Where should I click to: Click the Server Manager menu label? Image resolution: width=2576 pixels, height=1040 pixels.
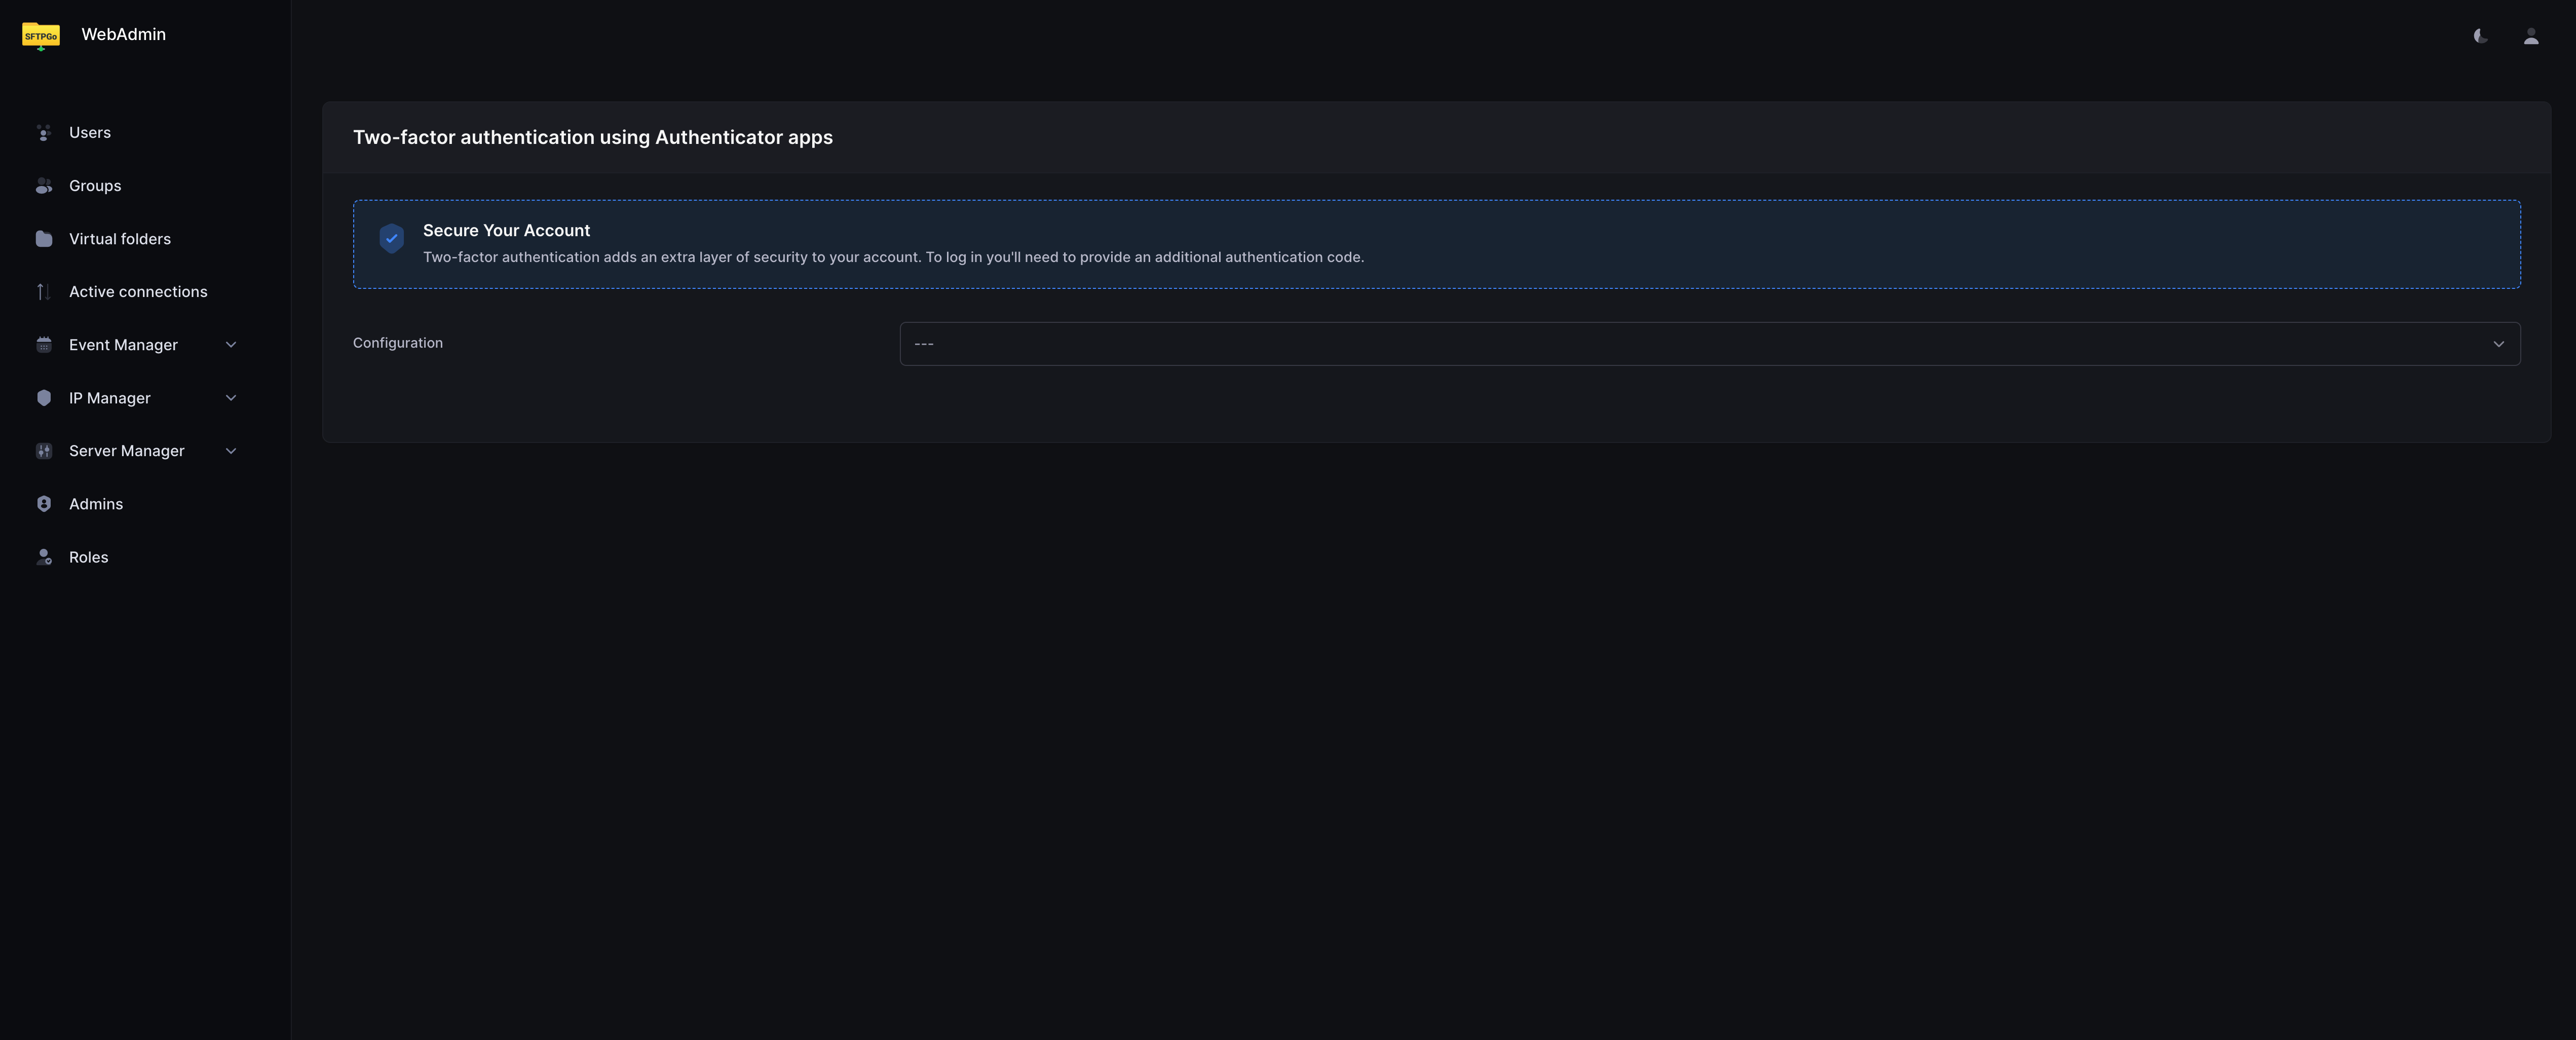127,451
